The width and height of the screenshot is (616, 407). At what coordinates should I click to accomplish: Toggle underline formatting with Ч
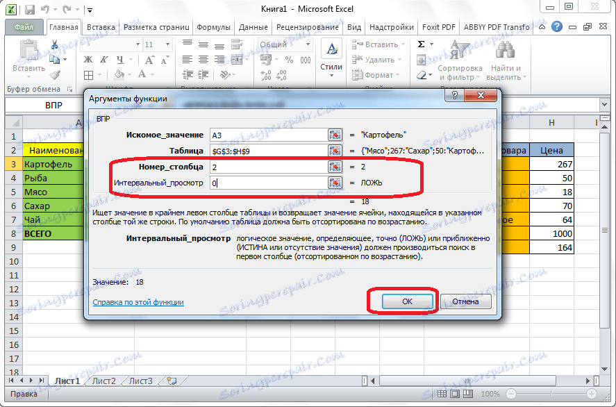click(x=119, y=60)
